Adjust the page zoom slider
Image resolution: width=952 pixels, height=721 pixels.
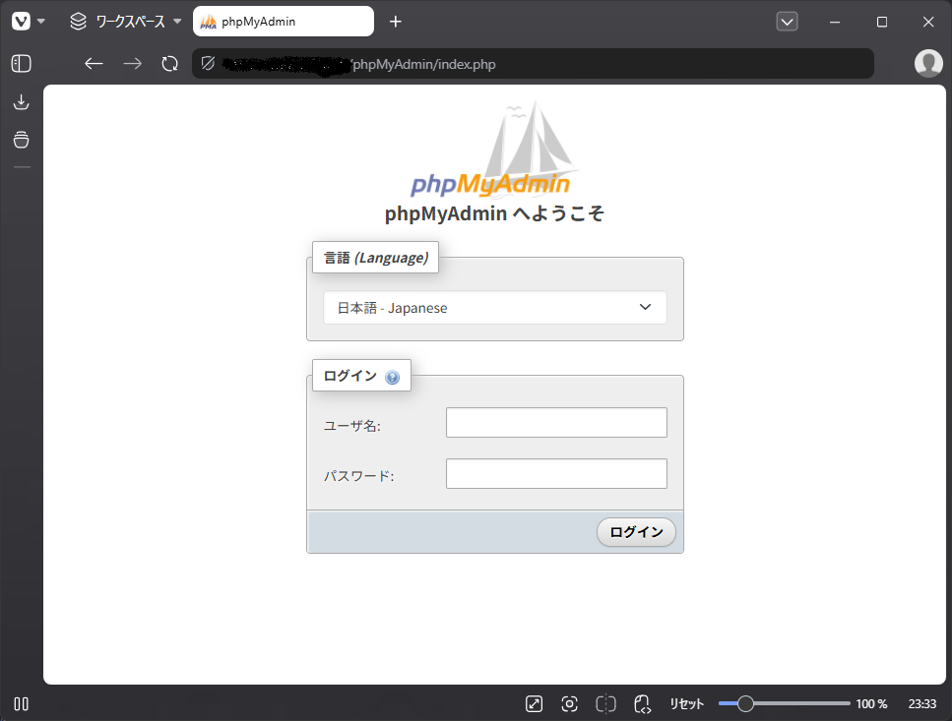point(784,703)
